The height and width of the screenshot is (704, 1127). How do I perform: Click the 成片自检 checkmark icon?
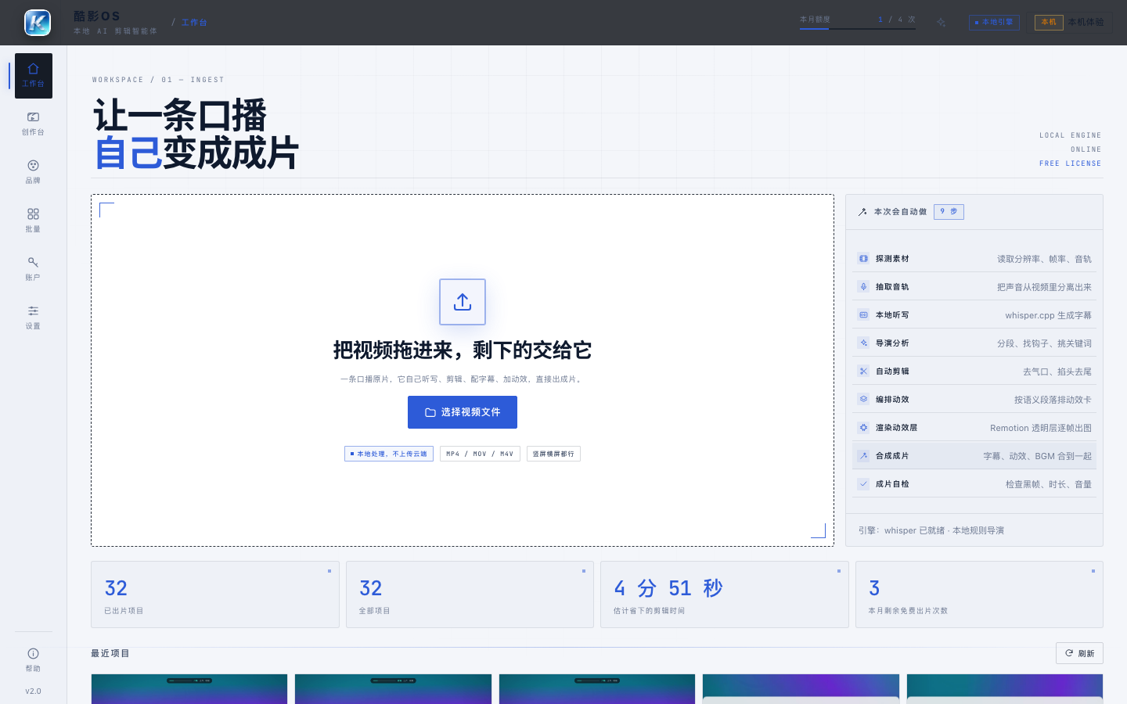pos(863,483)
